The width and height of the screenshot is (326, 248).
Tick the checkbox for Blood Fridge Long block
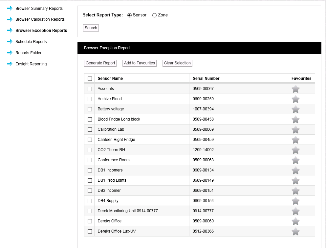(x=90, y=119)
